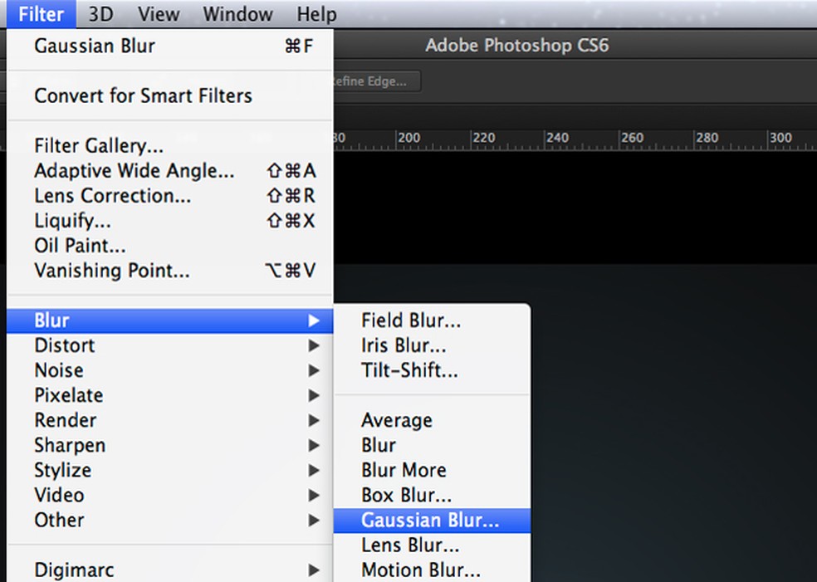This screenshot has height=582, width=817.
Task: Choose Tilt-Shift blur
Action: [x=409, y=370]
